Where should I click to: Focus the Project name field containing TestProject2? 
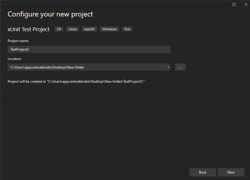(89, 49)
